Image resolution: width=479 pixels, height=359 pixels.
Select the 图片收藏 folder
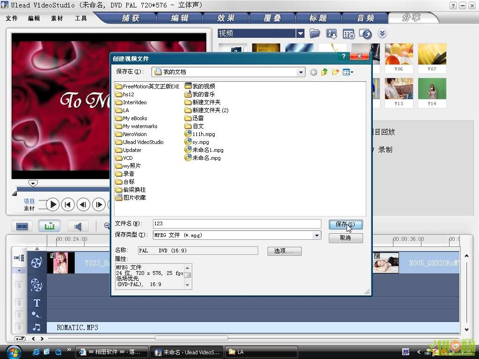tap(131, 198)
